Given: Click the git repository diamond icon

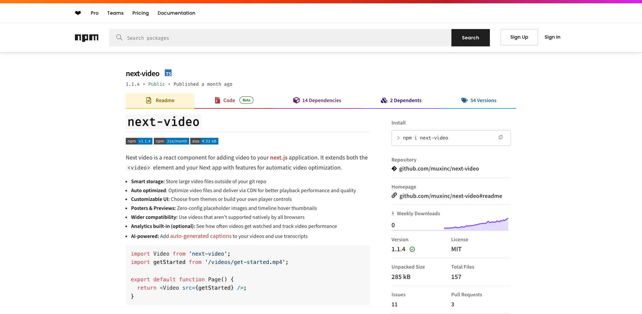Looking at the screenshot, I should [x=394, y=169].
